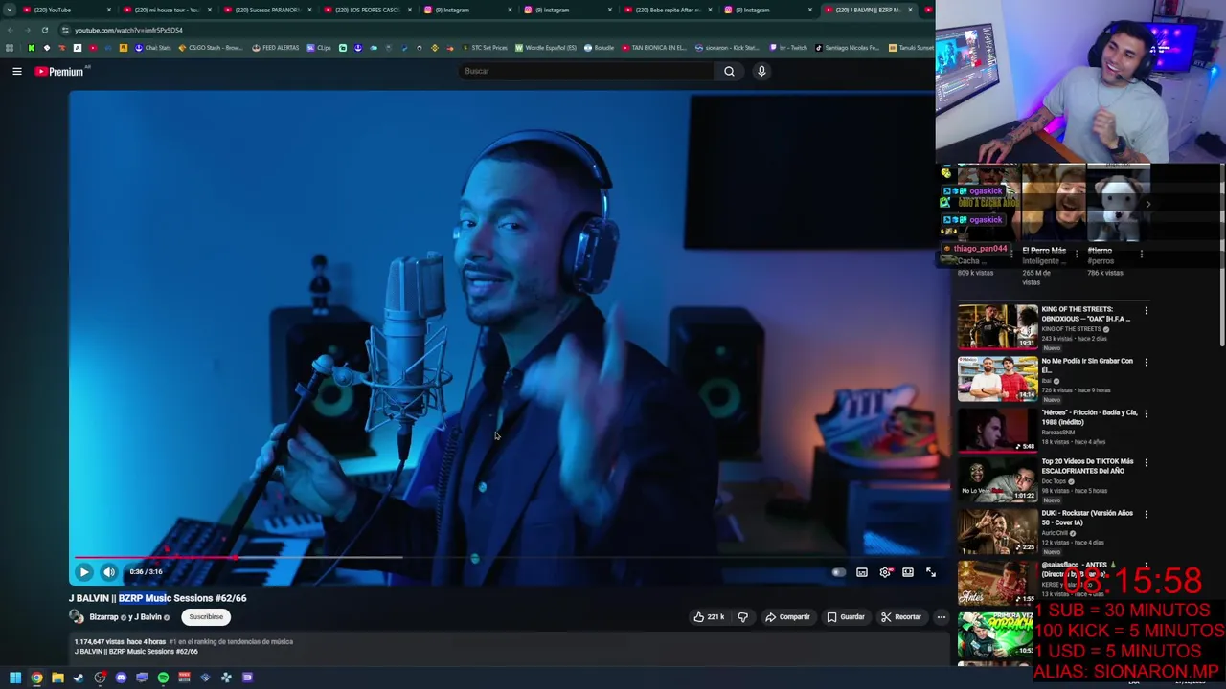
Task: Mute the video with the speaker icon
Action: pos(109,572)
